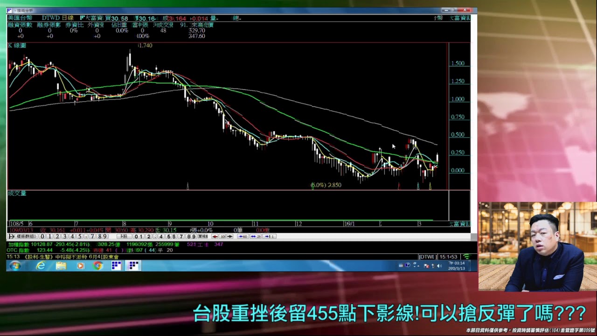This screenshot has height=336, width=597.
Task: Click the 融資張數 header label
Action: click(x=20, y=25)
